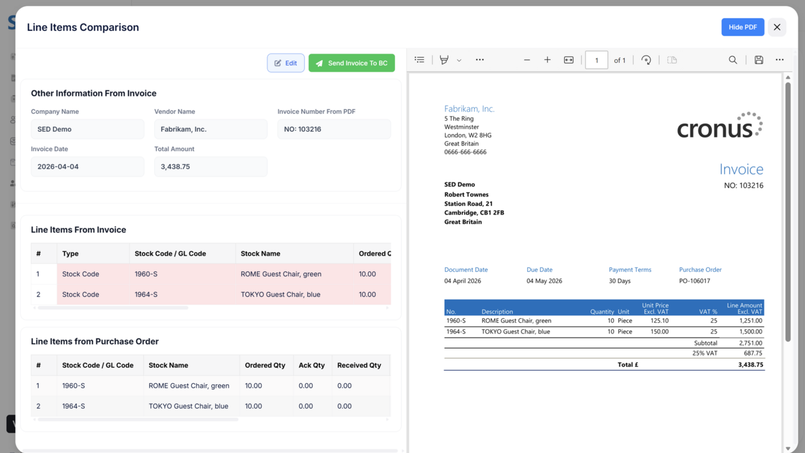805x453 pixels.
Task: Click the PO-106017 purchase order number in PDF
Action: (x=694, y=281)
